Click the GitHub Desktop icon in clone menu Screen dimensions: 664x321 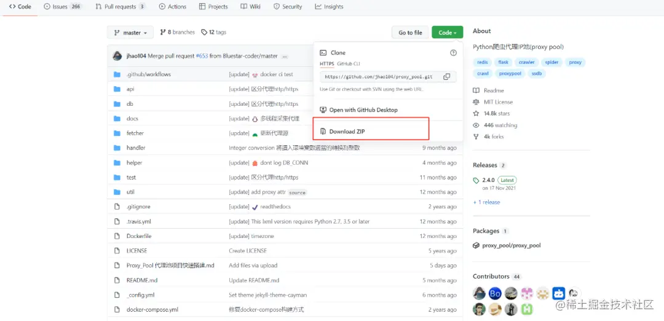(323, 109)
